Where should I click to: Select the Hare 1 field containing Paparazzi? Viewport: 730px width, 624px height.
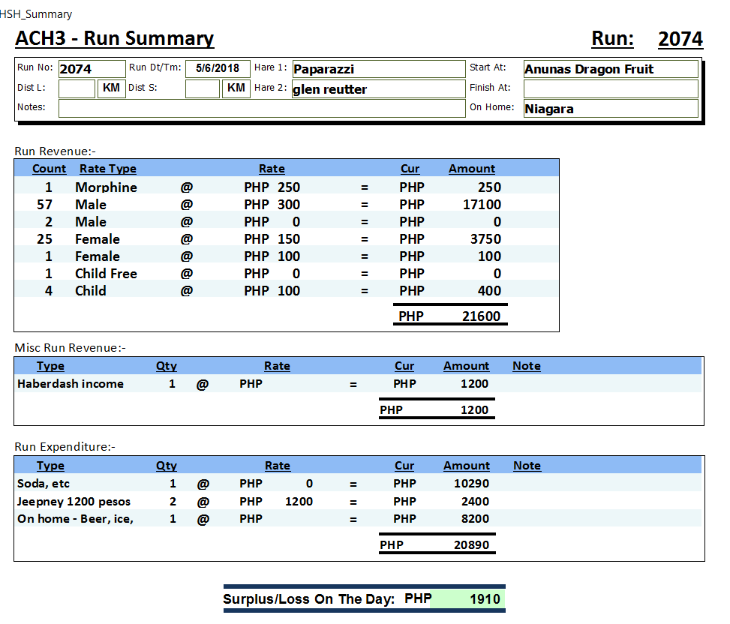[x=378, y=69]
